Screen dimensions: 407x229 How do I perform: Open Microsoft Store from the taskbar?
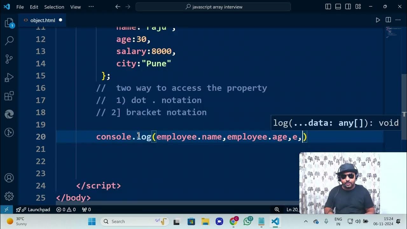coord(191,221)
